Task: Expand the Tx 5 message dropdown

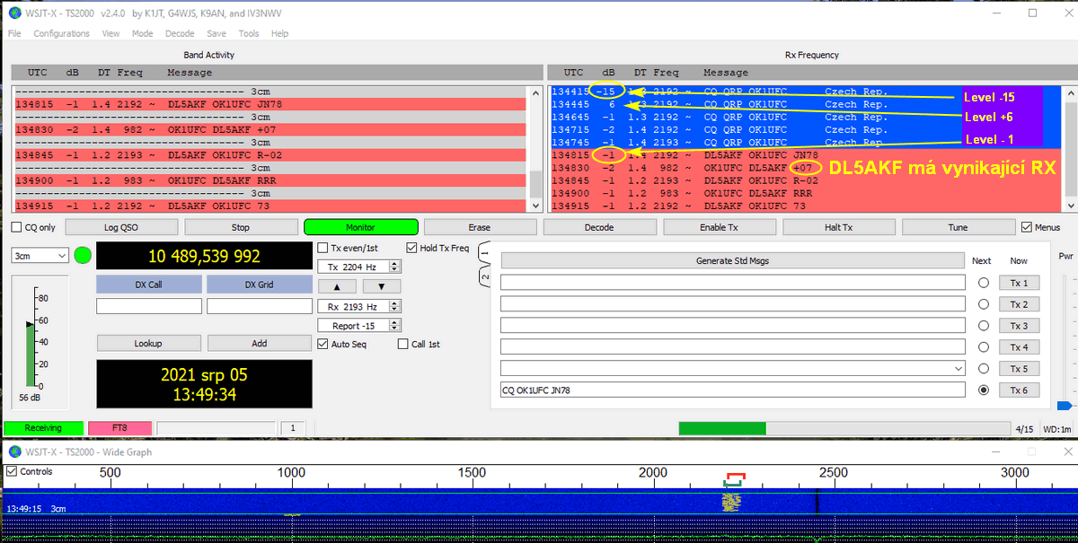Action: (x=956, y=369)
